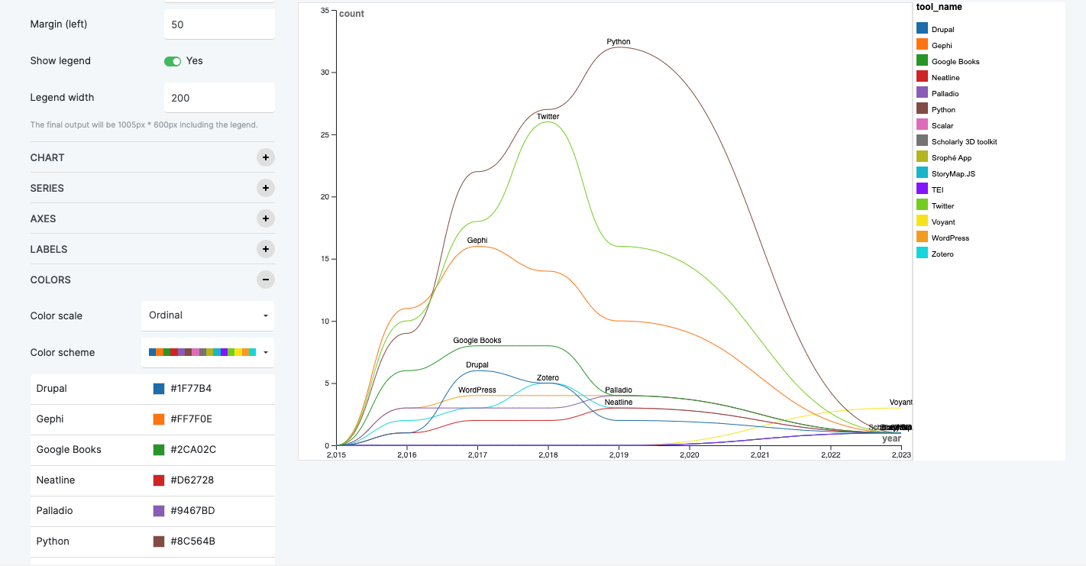
Task: Disable the Show legend toggle
Action: click(x=173, y=61)
